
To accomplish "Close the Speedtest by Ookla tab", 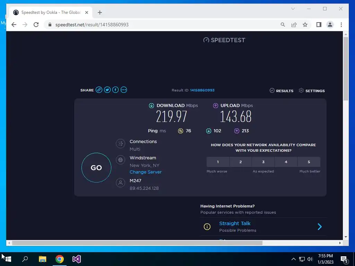I will [x=86, y=12].
